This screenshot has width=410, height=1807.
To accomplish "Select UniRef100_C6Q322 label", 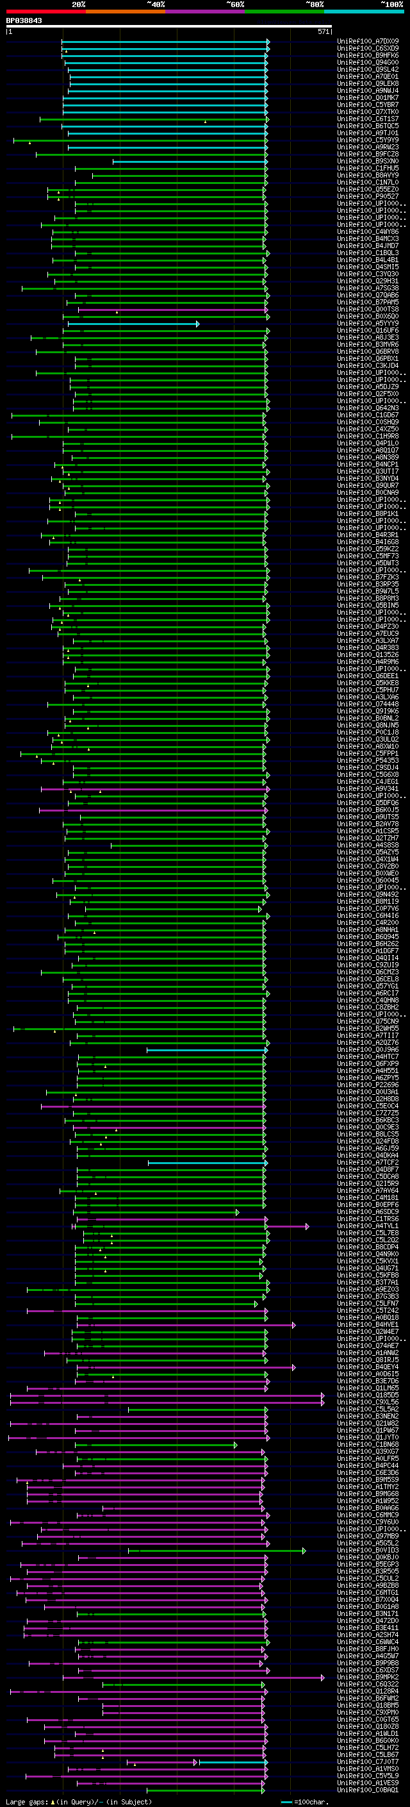I will click(x=368, y=1684).
